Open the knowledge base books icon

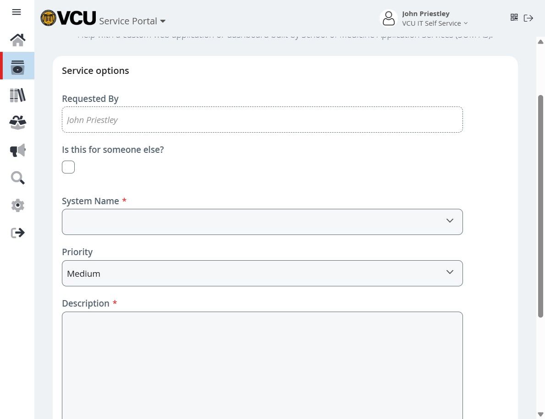17,95
